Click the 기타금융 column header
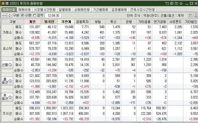The height and width of the screenshot is (123, 198). tap(144, 22)
